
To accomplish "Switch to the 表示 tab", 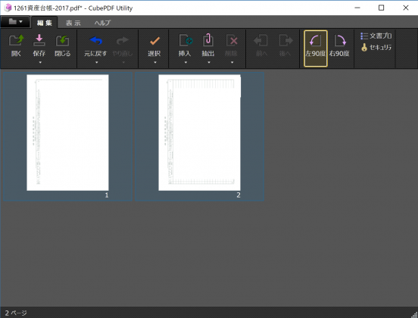I will [73, 23].
